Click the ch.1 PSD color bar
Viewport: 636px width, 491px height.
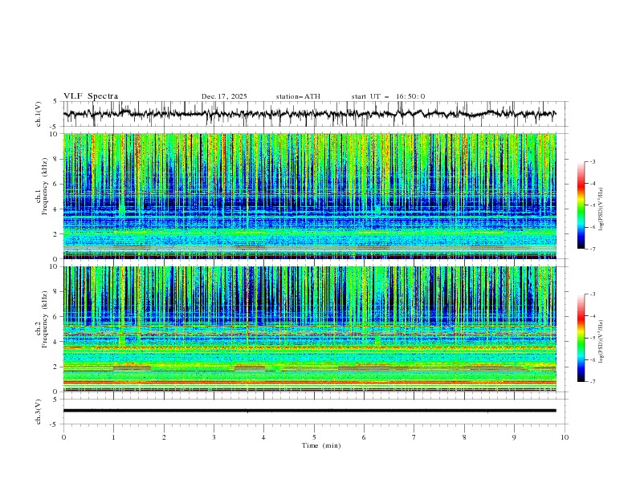[581, 205]
